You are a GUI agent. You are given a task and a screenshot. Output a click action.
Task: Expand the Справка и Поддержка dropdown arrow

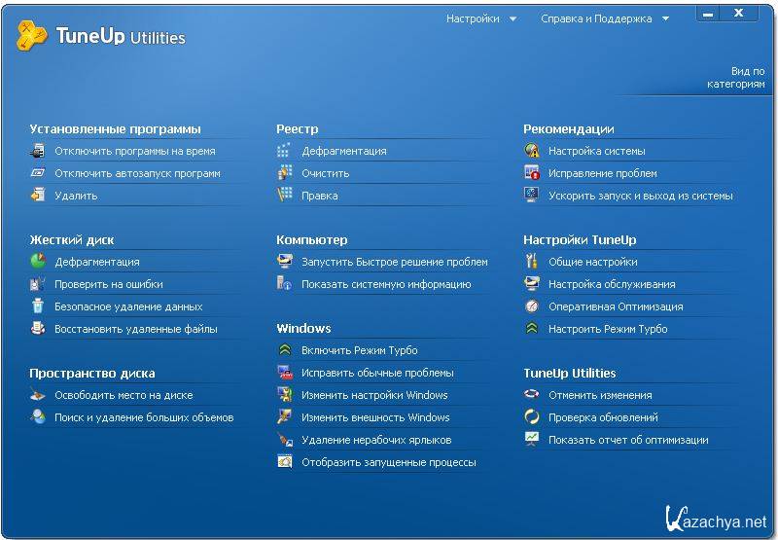[665, 18]
